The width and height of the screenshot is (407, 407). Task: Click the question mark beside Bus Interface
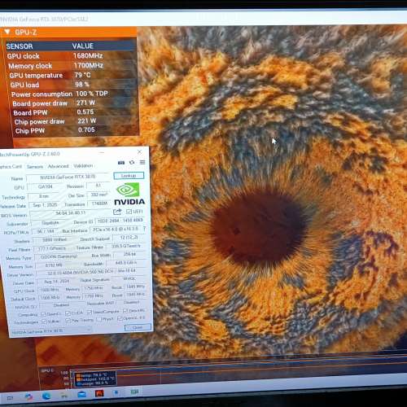point(144,229)
